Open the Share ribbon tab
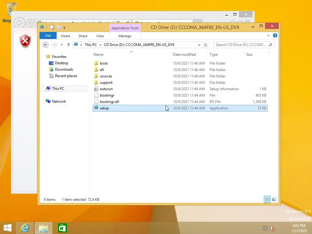 point(83,36)
